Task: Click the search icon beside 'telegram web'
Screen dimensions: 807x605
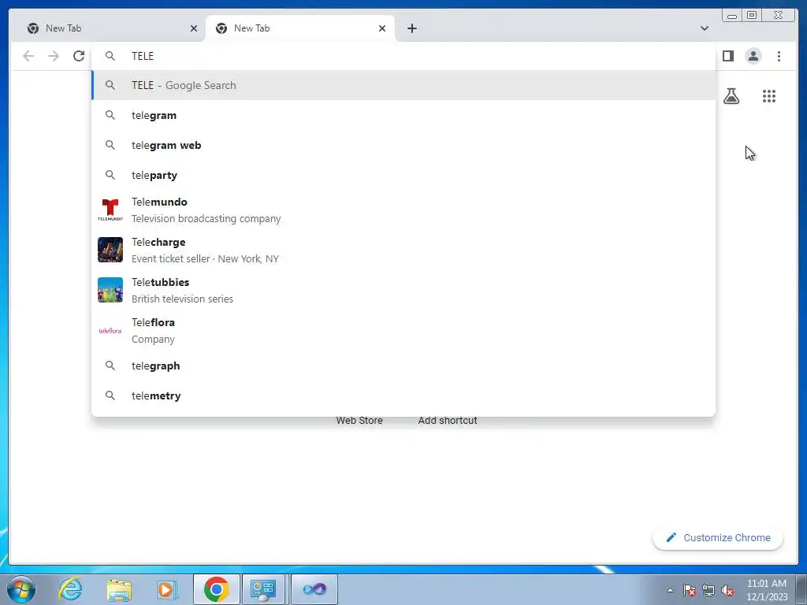Action: (x=110, y=145)
